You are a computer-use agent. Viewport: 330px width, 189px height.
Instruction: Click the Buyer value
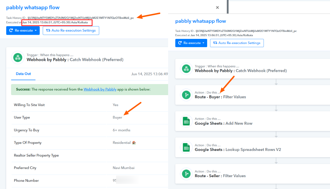pos(118,117)
